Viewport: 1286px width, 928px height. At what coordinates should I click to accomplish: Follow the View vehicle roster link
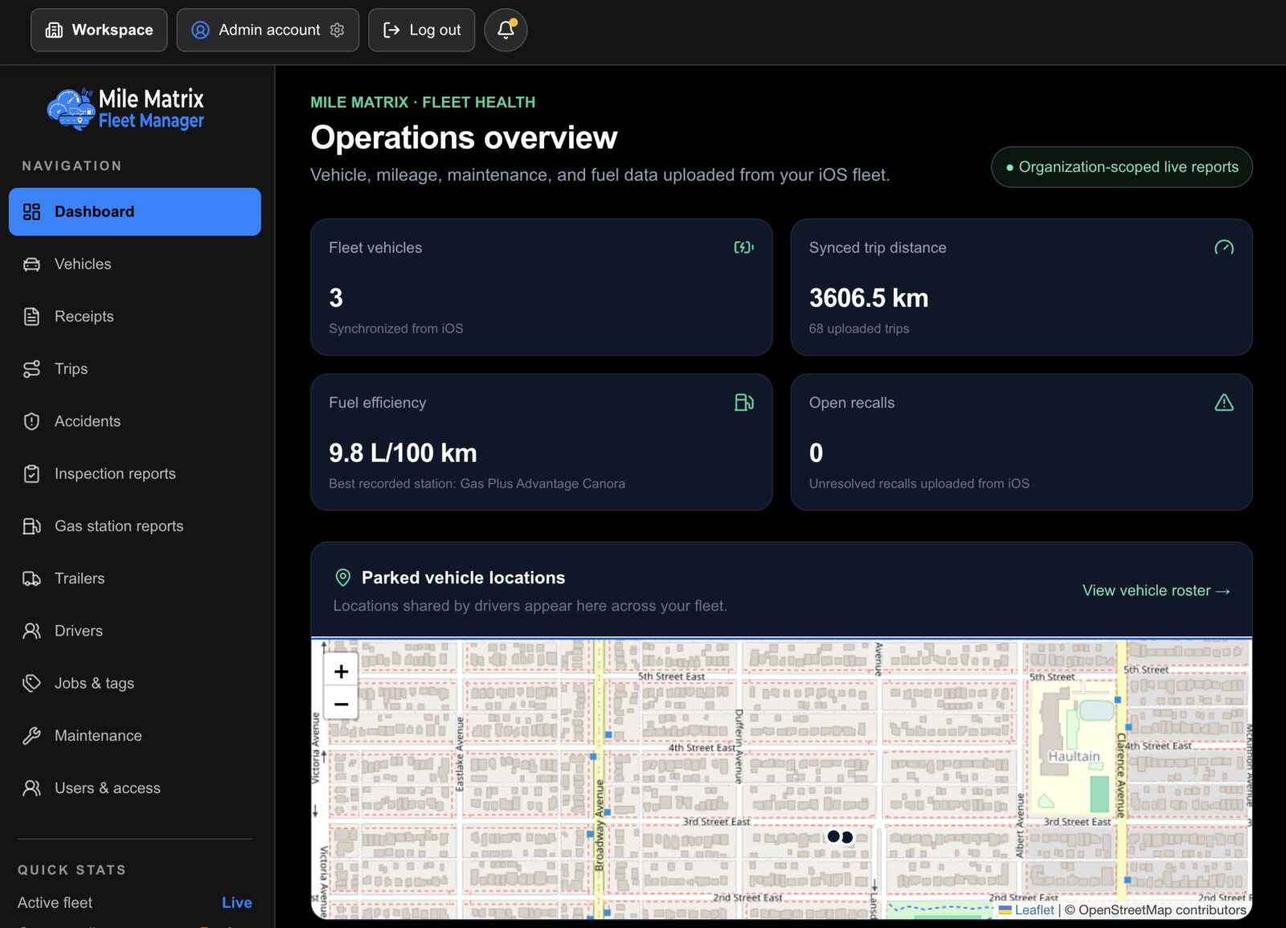pos(1156,591)
